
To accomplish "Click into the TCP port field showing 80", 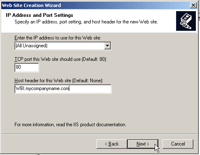I will pyautogui.click(x=27, y=67).
